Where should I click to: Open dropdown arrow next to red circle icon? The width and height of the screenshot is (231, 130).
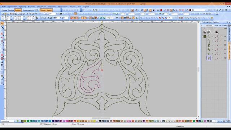(x=163, y=10)
